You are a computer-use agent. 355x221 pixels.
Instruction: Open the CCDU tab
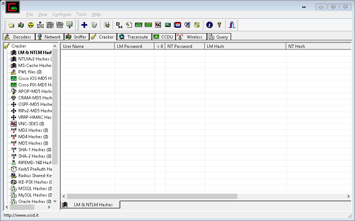[164, 37]
